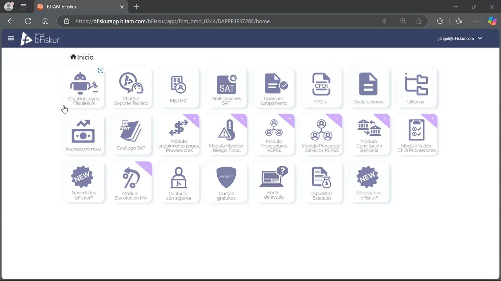501x281 pixels.
Task: Open Módulo Valida CFDI Proveedores
Action: (416, 135)
